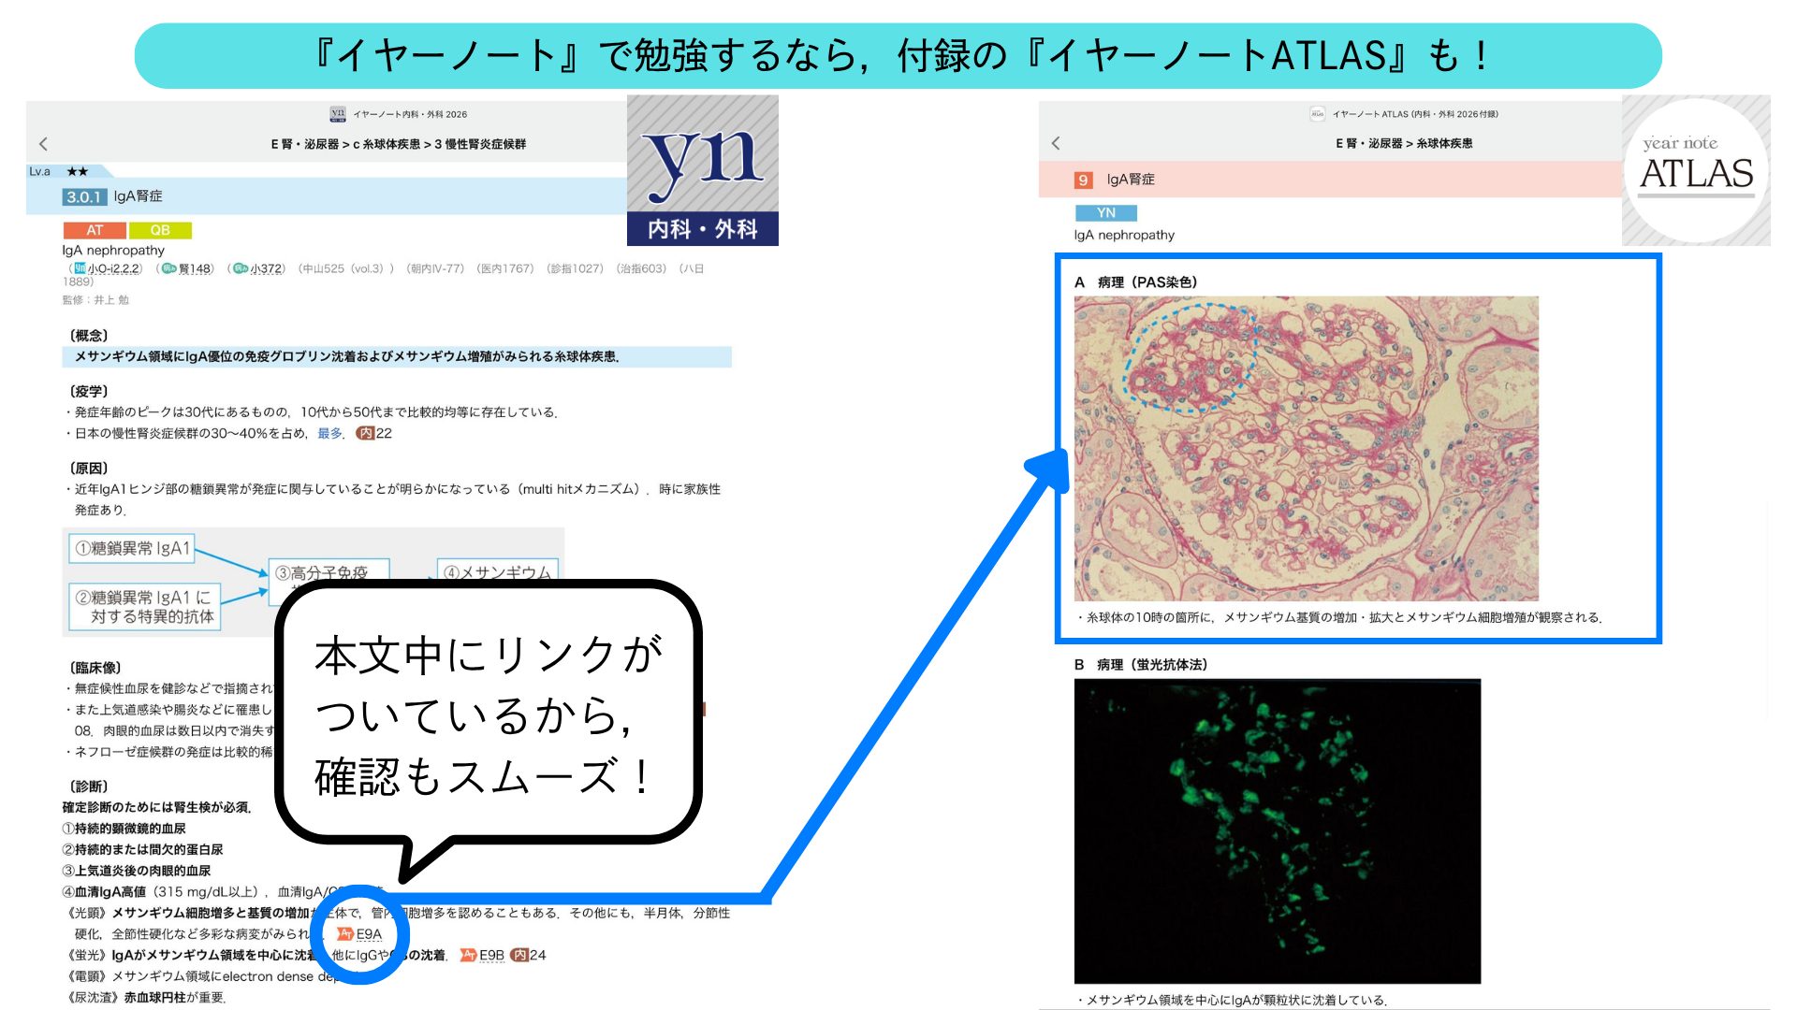The width and height of the screenshot is (1797, 1010).
Task: Click the PAS staining pathology image
Action: (1307, 449)
